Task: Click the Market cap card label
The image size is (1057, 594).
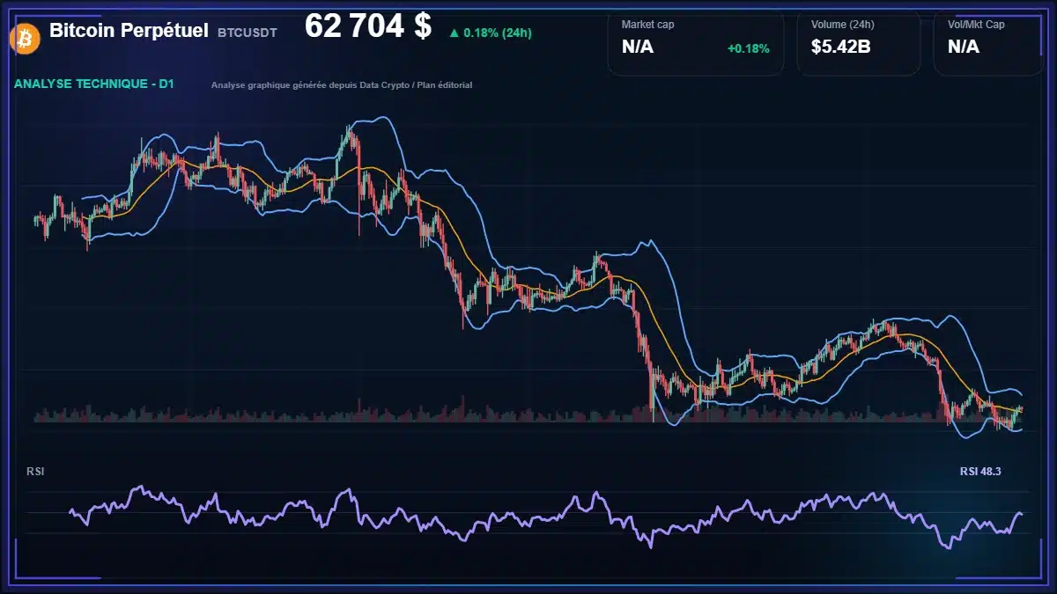Action: point(647,25)
